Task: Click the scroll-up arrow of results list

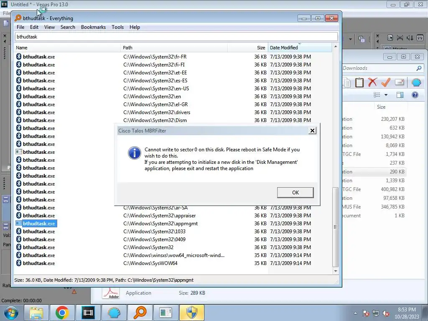Action: [336, 47]
